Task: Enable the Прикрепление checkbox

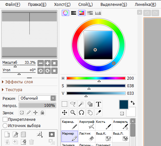Action: pos(5,120)
